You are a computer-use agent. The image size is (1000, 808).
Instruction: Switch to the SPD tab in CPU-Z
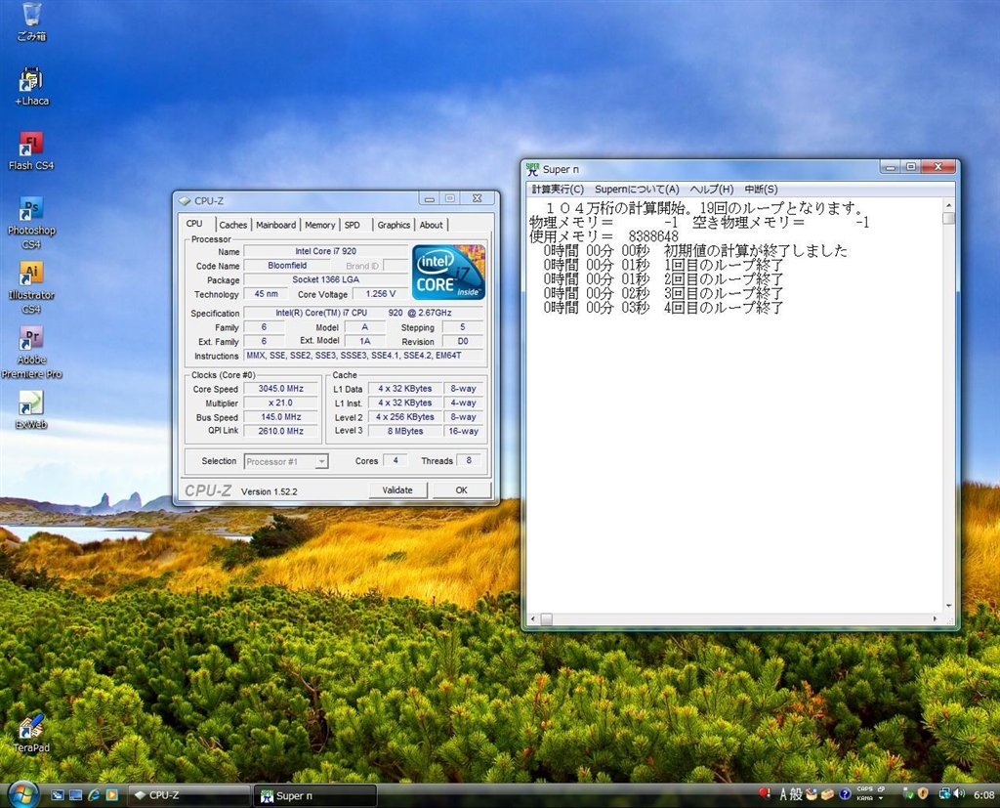coord(352,225)
